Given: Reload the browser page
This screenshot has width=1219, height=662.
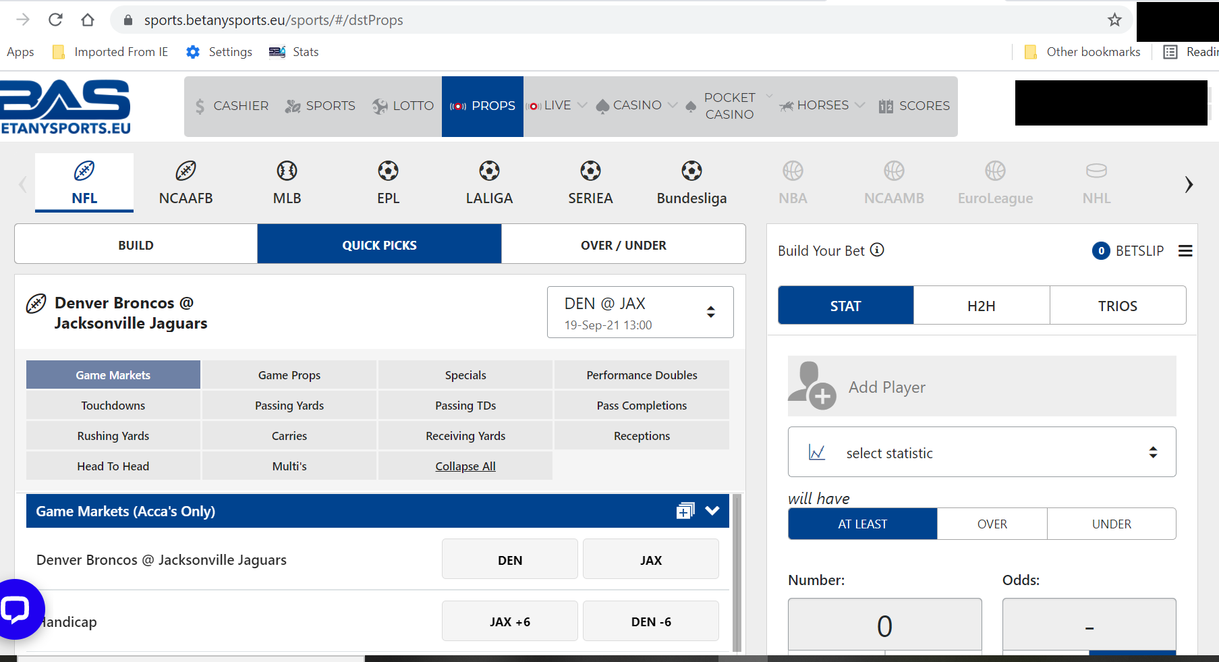Looking at the screenshot, I should [x=55, y=20].
